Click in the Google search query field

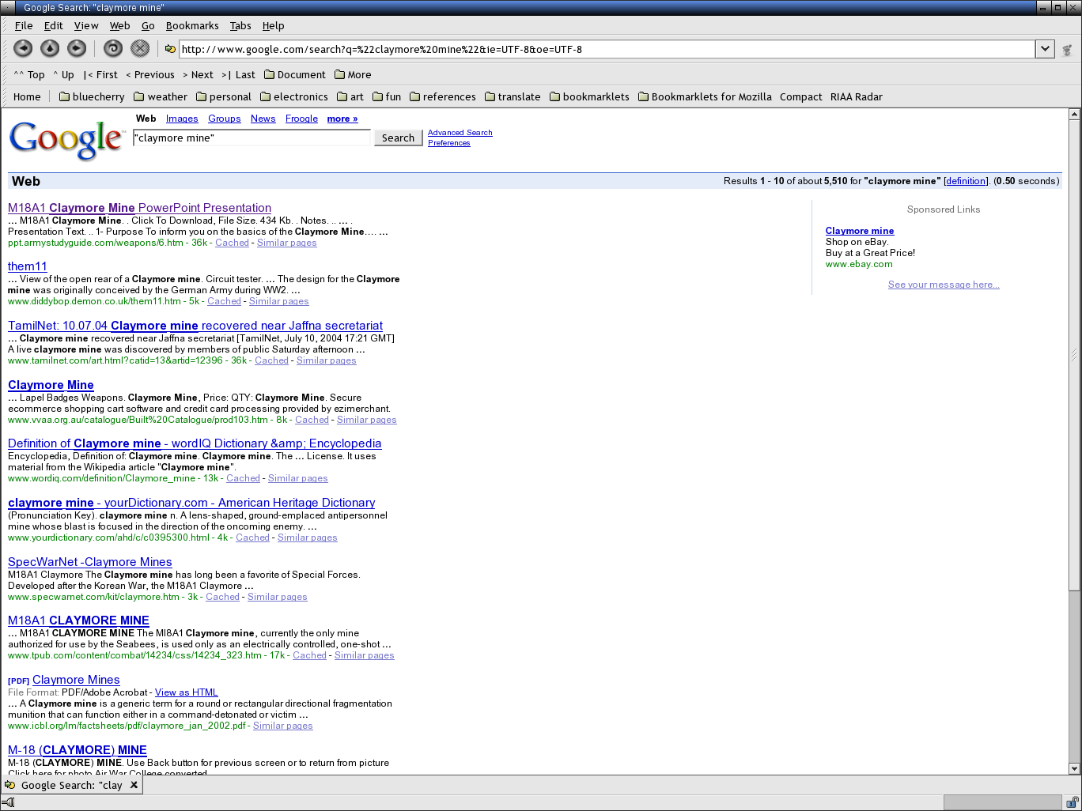252,138
